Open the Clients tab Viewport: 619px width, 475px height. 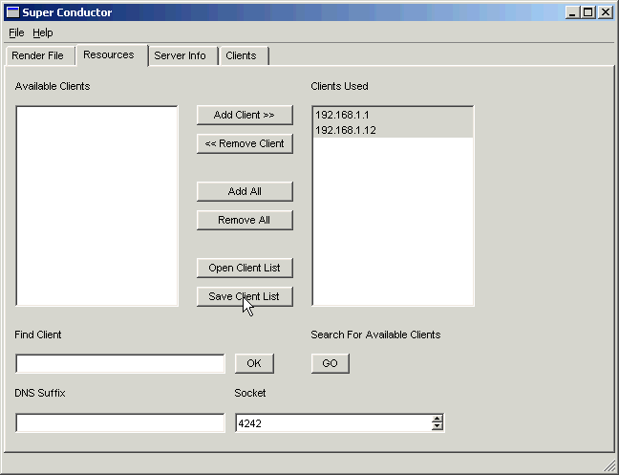(241, 55)
